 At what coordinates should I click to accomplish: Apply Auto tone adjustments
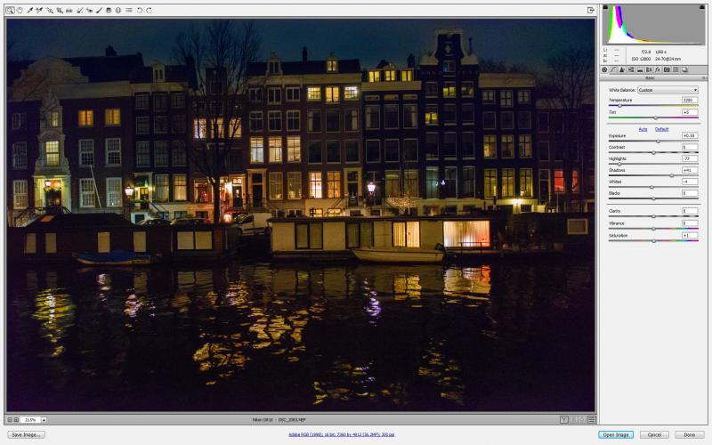[643, 129]
